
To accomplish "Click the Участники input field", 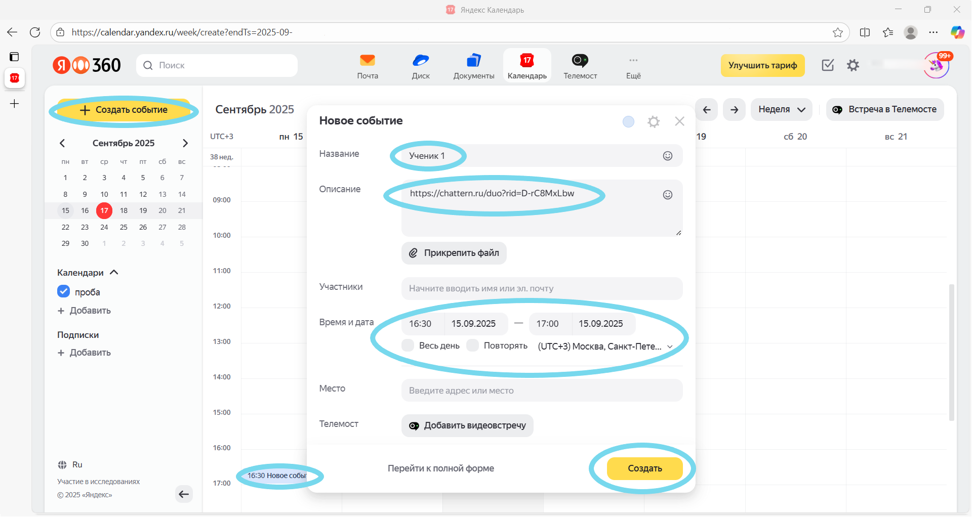I will click(x=542, y=288).
